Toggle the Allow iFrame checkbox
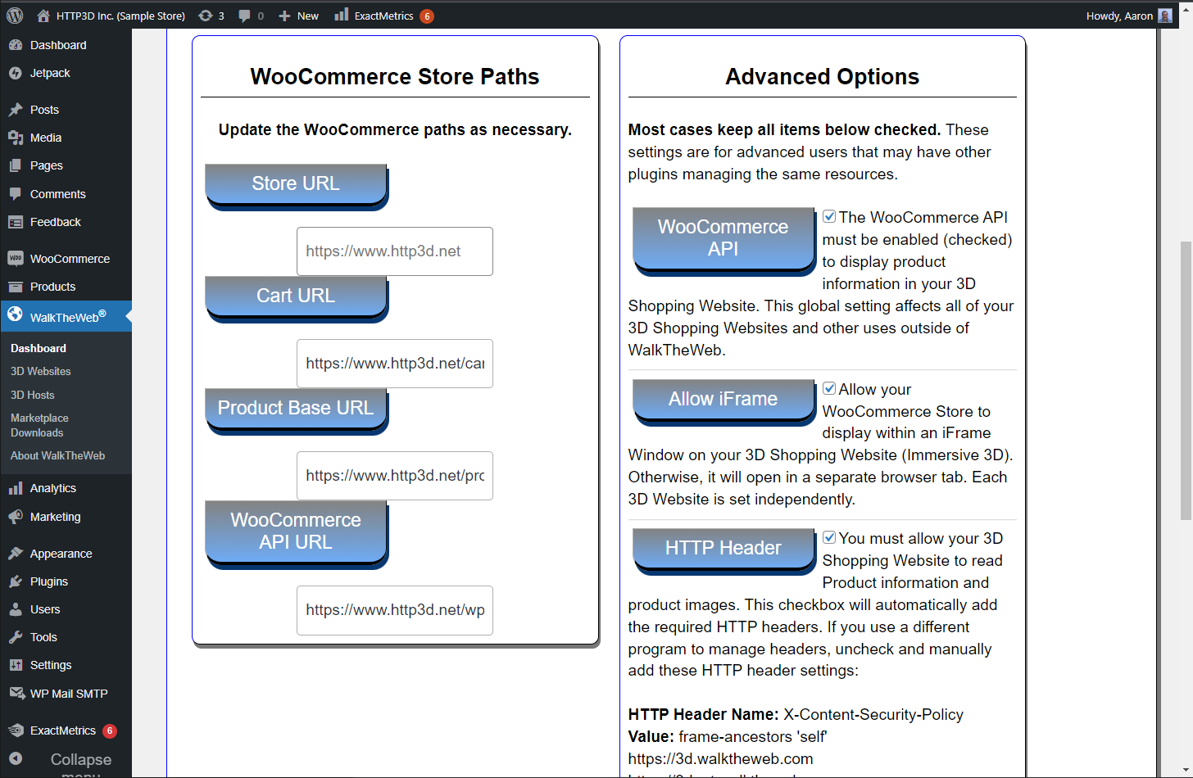 [x=829, y=388]
